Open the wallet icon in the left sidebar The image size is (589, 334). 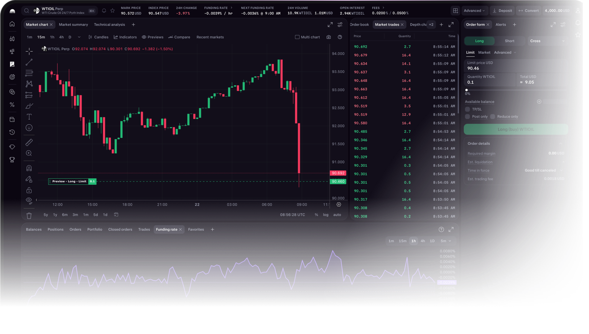click(x=12, y=119)
